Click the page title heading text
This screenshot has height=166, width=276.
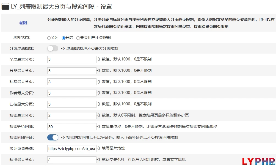(61, 7)
